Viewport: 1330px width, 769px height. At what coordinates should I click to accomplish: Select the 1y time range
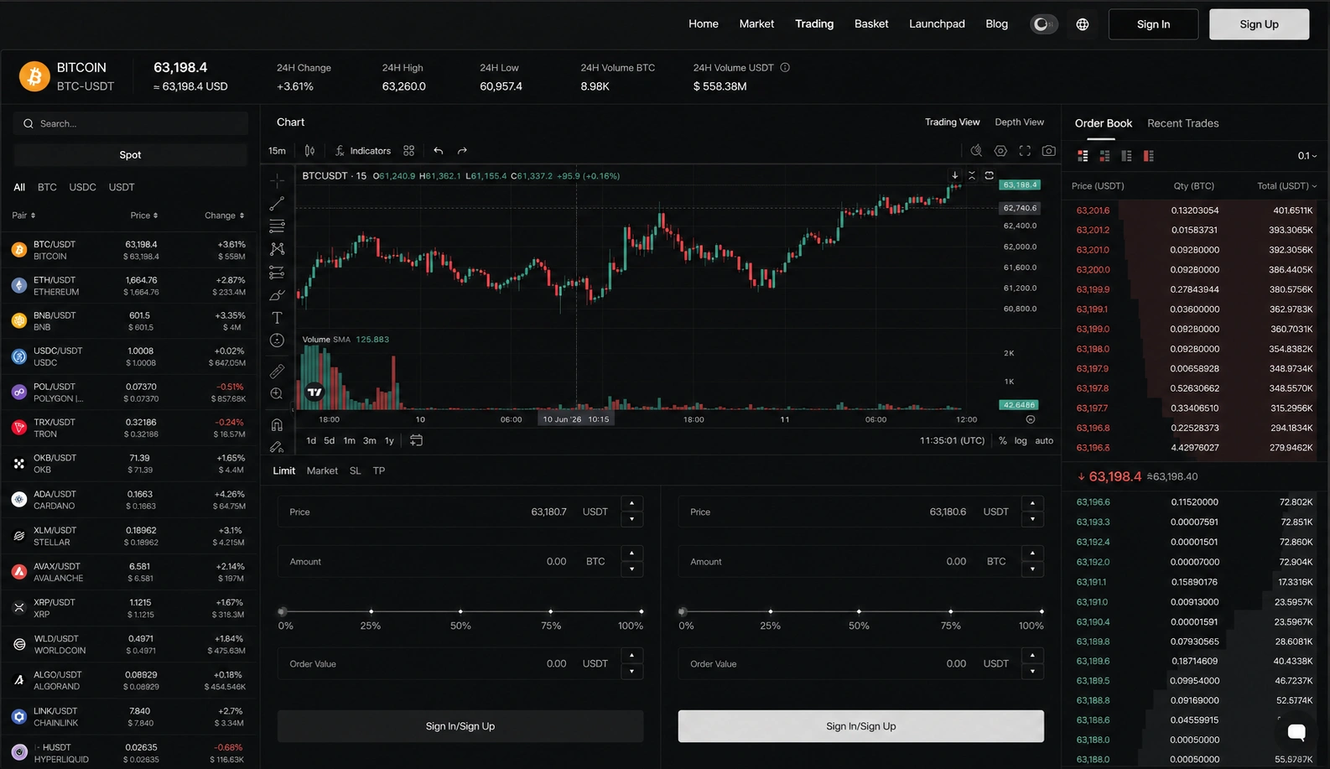(389, 441)
